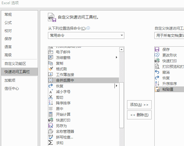Select 开始计算 text in command list
The image size is (184, 146).
coord(63,114)
